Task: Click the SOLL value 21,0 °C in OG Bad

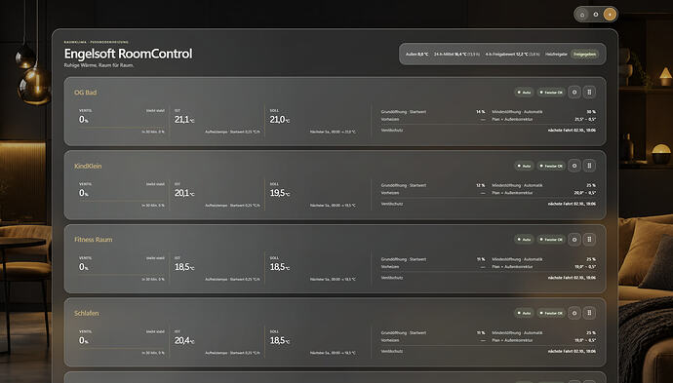Action: click(280, 120)
